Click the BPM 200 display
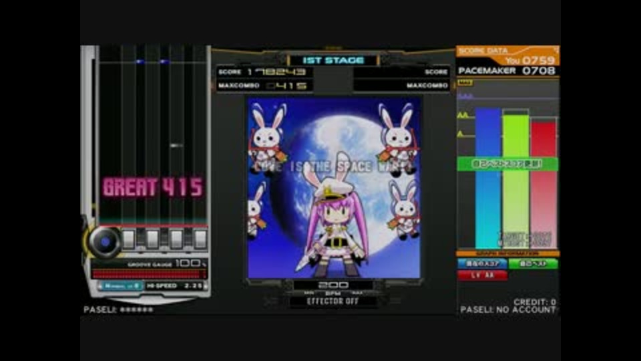Viewport: 641px width, 361px height. 333,285
